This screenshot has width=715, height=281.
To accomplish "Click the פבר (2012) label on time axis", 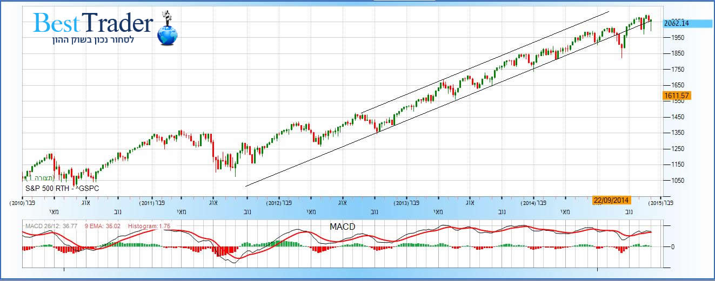I will point(279,203).
